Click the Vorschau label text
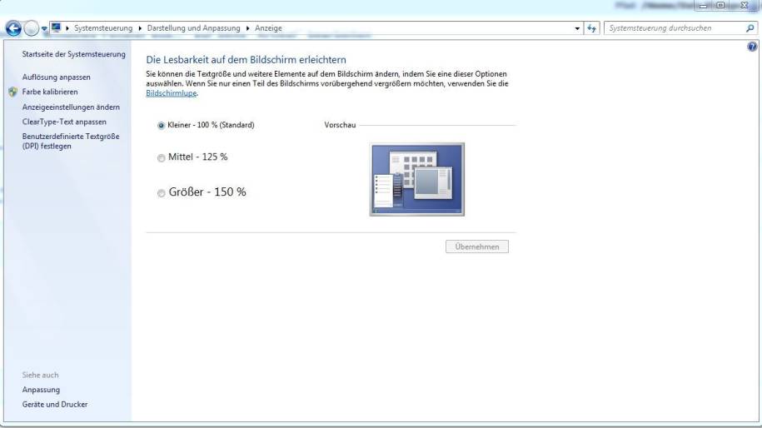Image resolution: width=762 pixels, height=428 pixels. [x=340, y=125]
